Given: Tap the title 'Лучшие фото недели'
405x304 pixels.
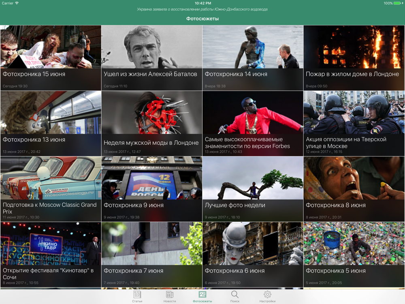Looking at the screenshot, I should point(235,205).
